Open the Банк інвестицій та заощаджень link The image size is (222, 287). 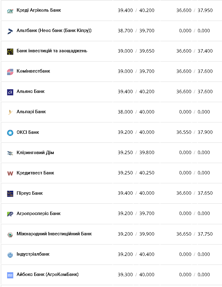coord(52,51)
